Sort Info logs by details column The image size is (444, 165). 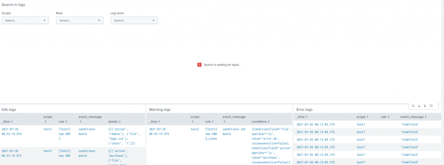click(114, 121)
